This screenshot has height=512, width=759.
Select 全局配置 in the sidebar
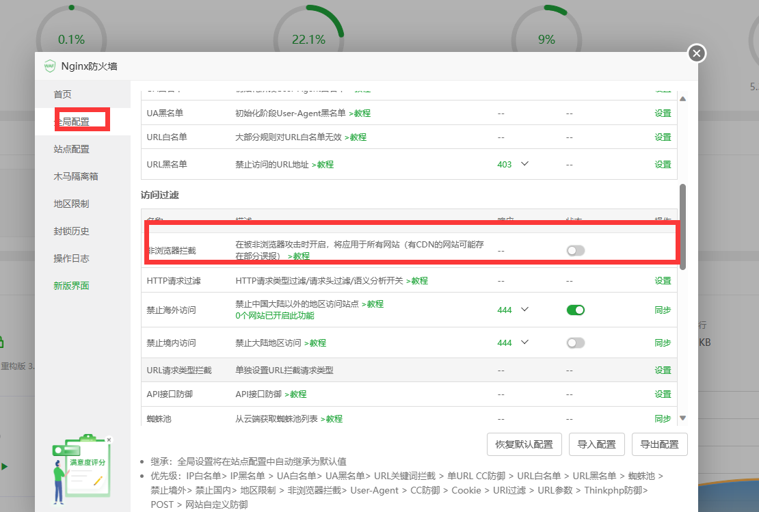[72, 122]
